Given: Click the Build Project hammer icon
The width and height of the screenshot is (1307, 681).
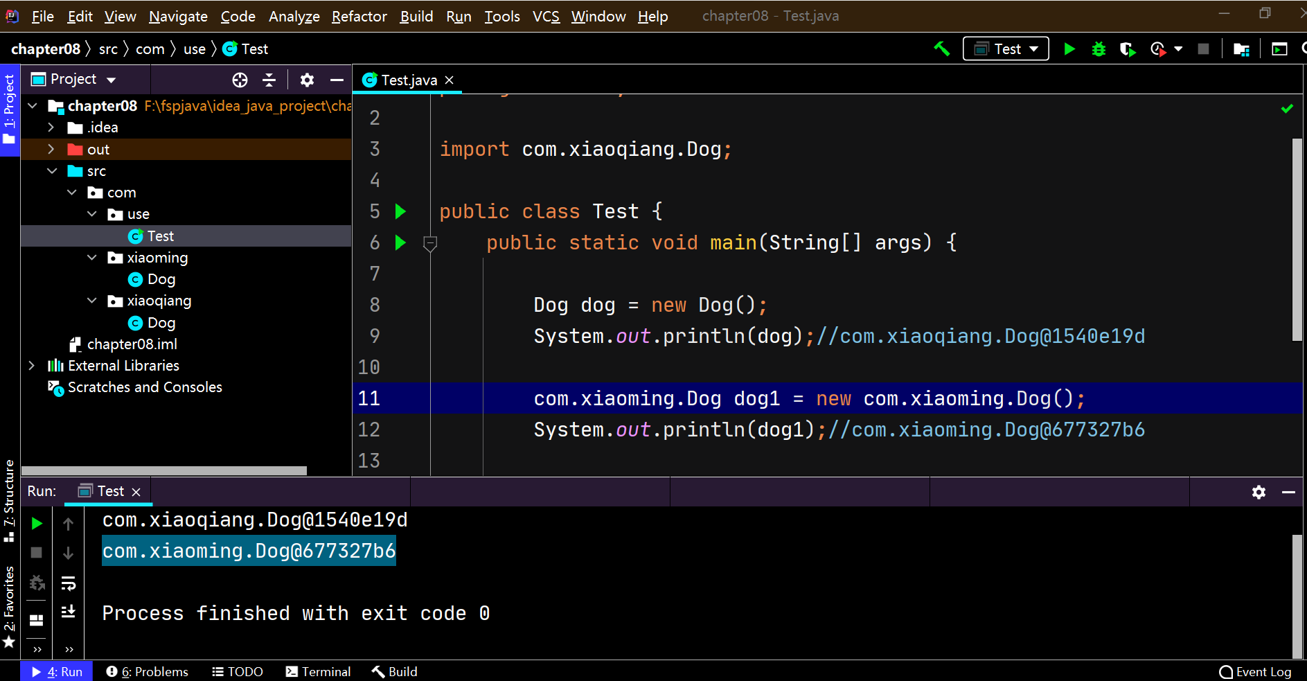Looking at the screenshot, I should point(941,49).
